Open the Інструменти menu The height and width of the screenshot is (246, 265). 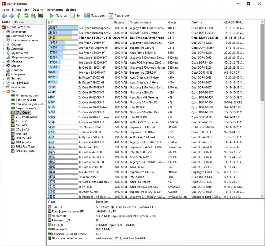coord(55,10)
